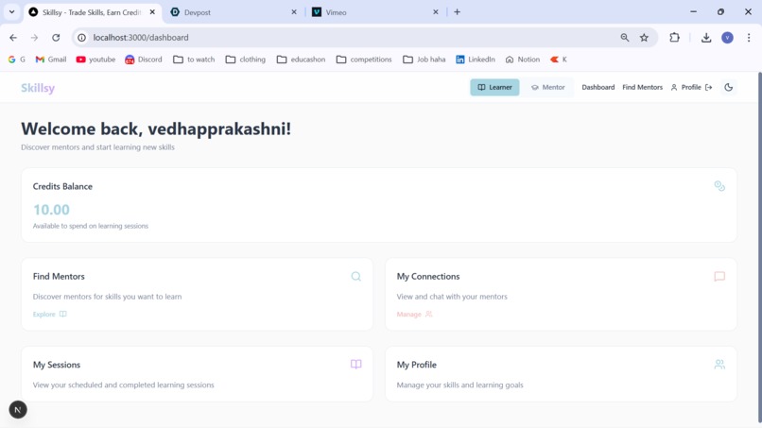Screen dimensions: 762x428
Task: Open Chrome profile avatar
Action: [727, 38]
